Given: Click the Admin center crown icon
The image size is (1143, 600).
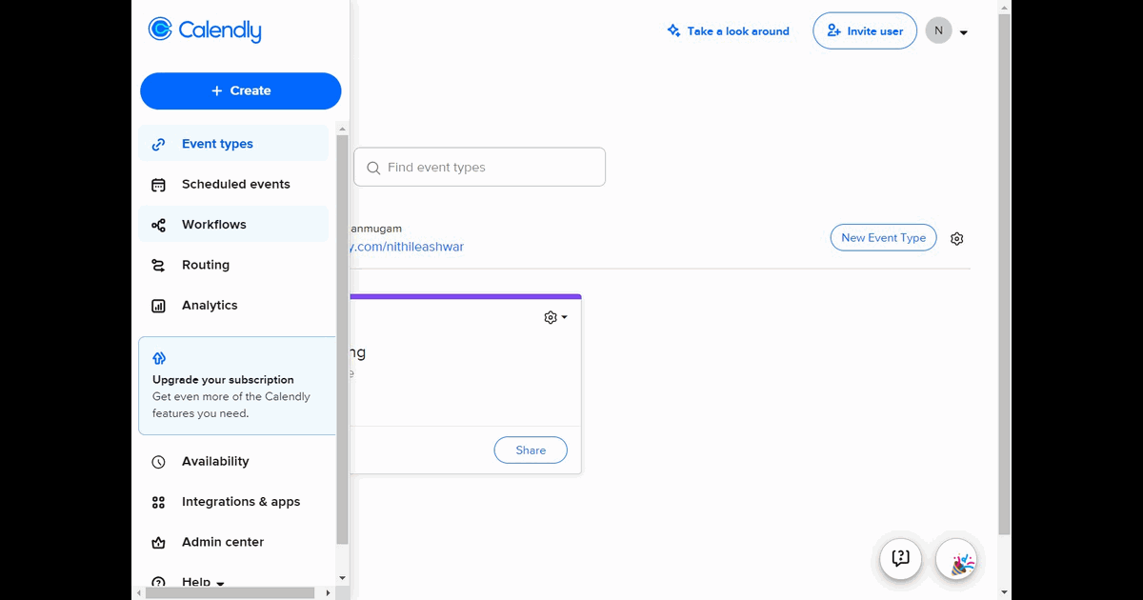Looking at the screenshot, I should (x=159, y=543).
